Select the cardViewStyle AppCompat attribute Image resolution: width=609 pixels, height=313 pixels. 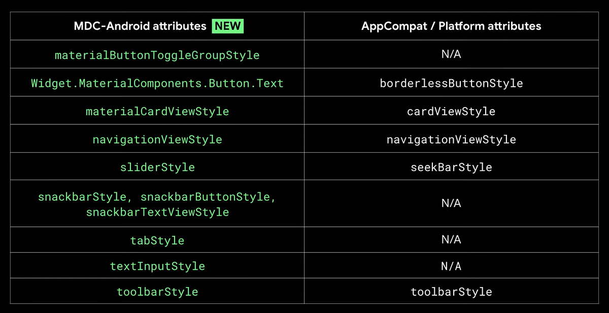[451, 111]
